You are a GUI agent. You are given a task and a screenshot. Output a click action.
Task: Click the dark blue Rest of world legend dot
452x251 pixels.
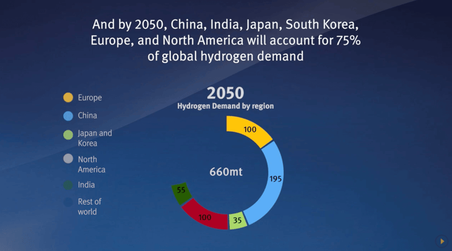pos(68,202)
